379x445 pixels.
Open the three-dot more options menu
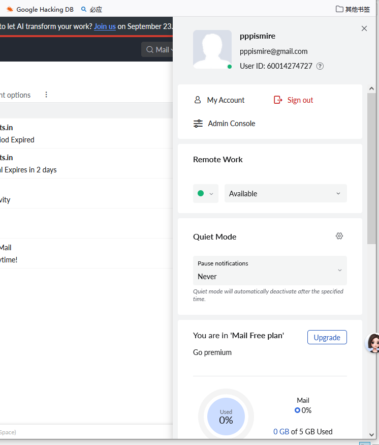point(46,95)
